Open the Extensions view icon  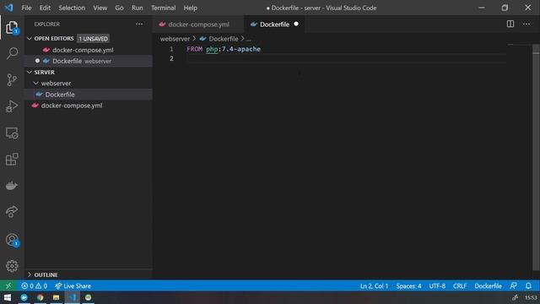12,160
